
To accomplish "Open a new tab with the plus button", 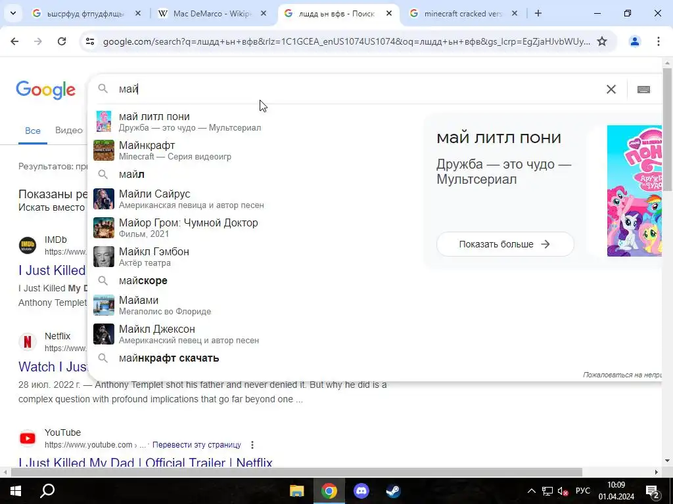I will (x=538, y=13).
